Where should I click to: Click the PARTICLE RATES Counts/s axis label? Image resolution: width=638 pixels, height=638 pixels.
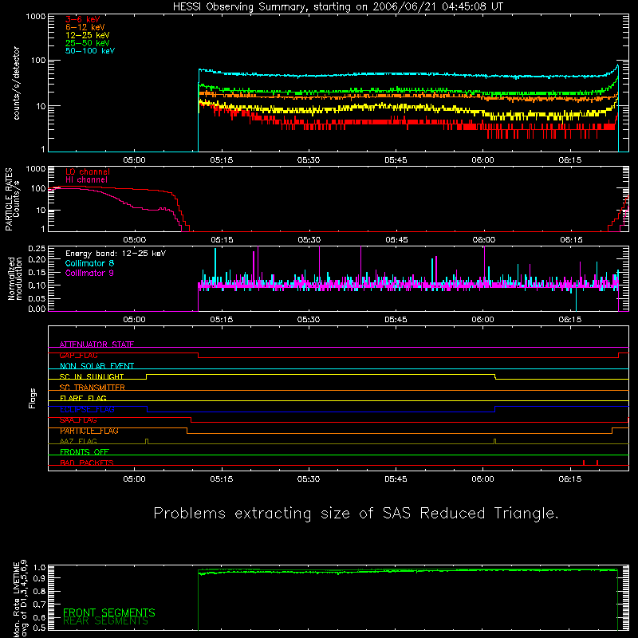(x=12, y=199)
